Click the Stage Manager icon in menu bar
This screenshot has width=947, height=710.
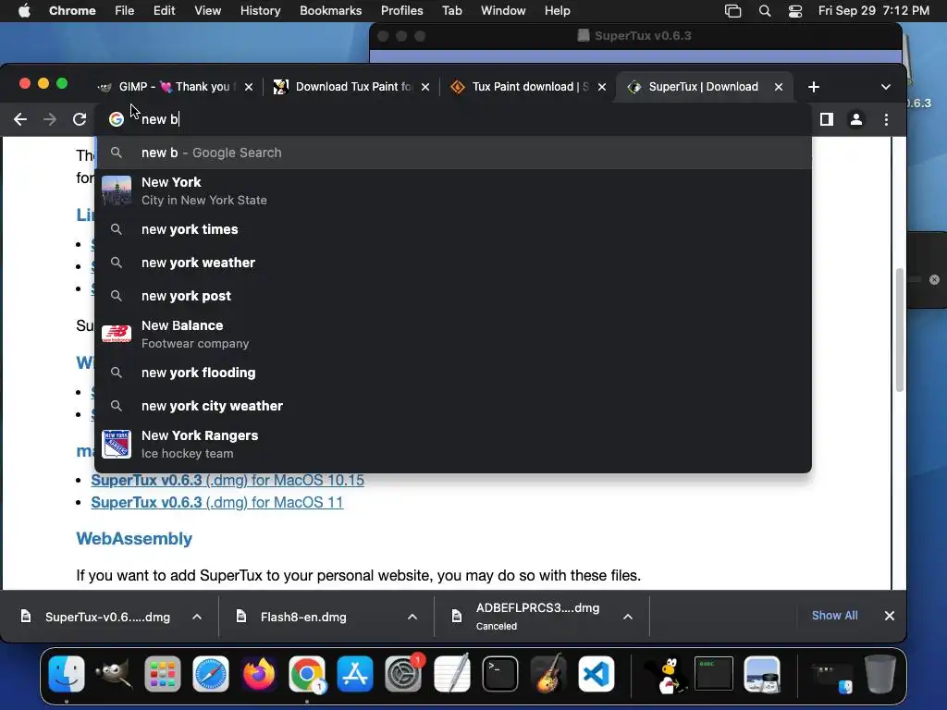[x=732, y=11]
